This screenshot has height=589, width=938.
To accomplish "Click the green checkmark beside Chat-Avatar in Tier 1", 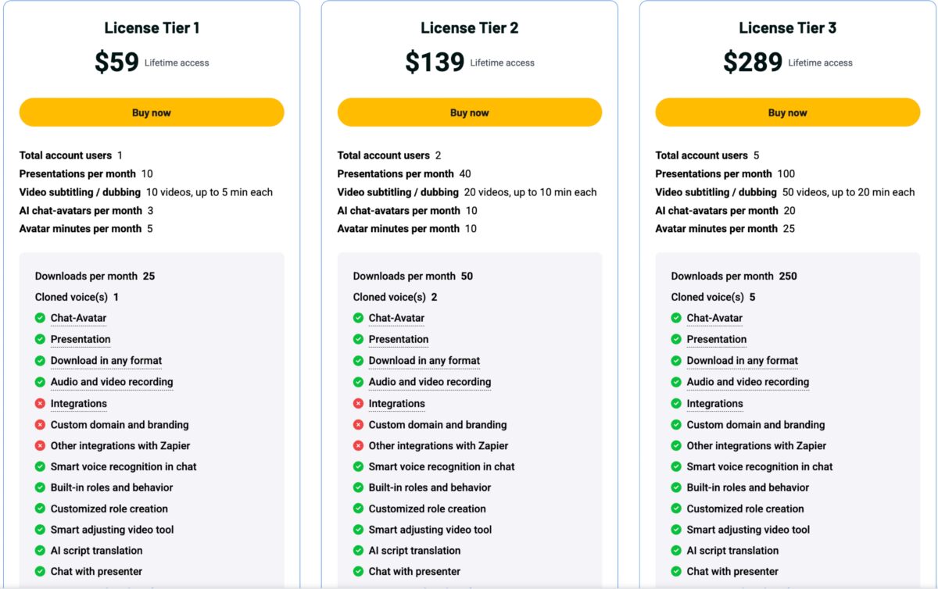I will (40, 318).
